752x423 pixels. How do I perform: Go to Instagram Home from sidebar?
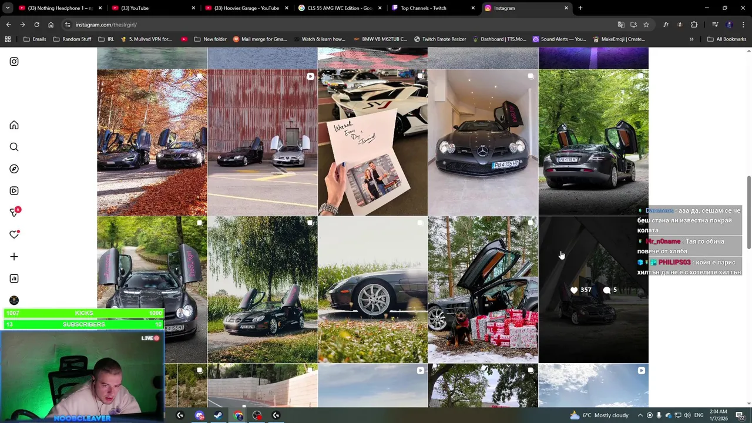click(14, 125)
